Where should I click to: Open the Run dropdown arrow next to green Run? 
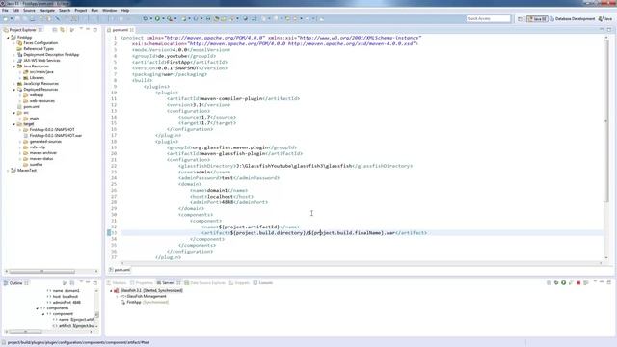point(163,19)
